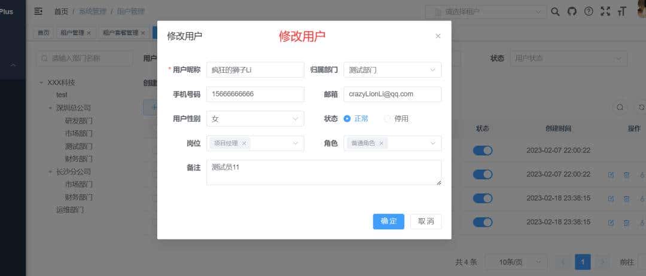Open the font size icon in header
This screenshot has width=646, height=276.
click(621, 11)
